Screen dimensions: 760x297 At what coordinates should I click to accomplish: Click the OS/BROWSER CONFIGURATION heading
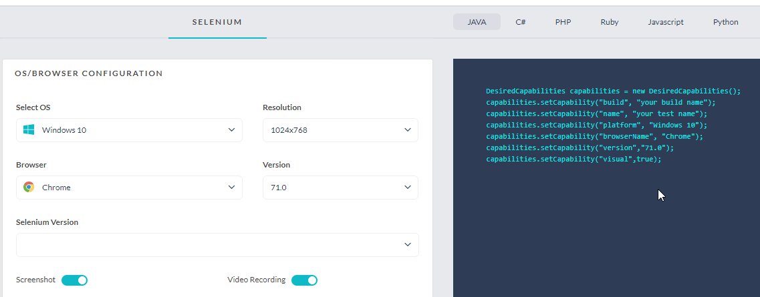click(x=89, y=73)
